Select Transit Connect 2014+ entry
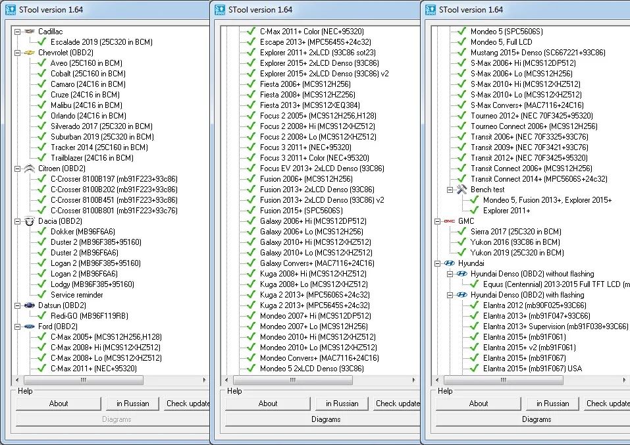Screen dimensions: 630x445 tap(538, 178)
